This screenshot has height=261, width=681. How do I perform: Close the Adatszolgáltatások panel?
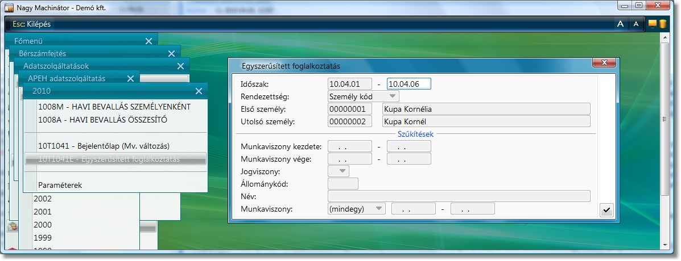(x=181, y=66)
